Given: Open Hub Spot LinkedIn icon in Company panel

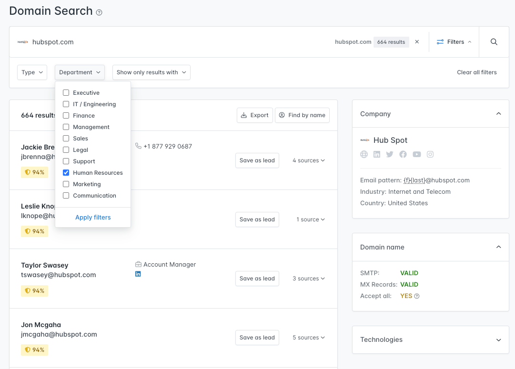Looking at the screenshot, I should point(377,154).
